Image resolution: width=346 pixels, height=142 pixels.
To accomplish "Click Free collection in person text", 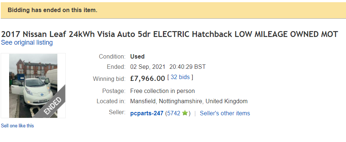I will 163,91.
